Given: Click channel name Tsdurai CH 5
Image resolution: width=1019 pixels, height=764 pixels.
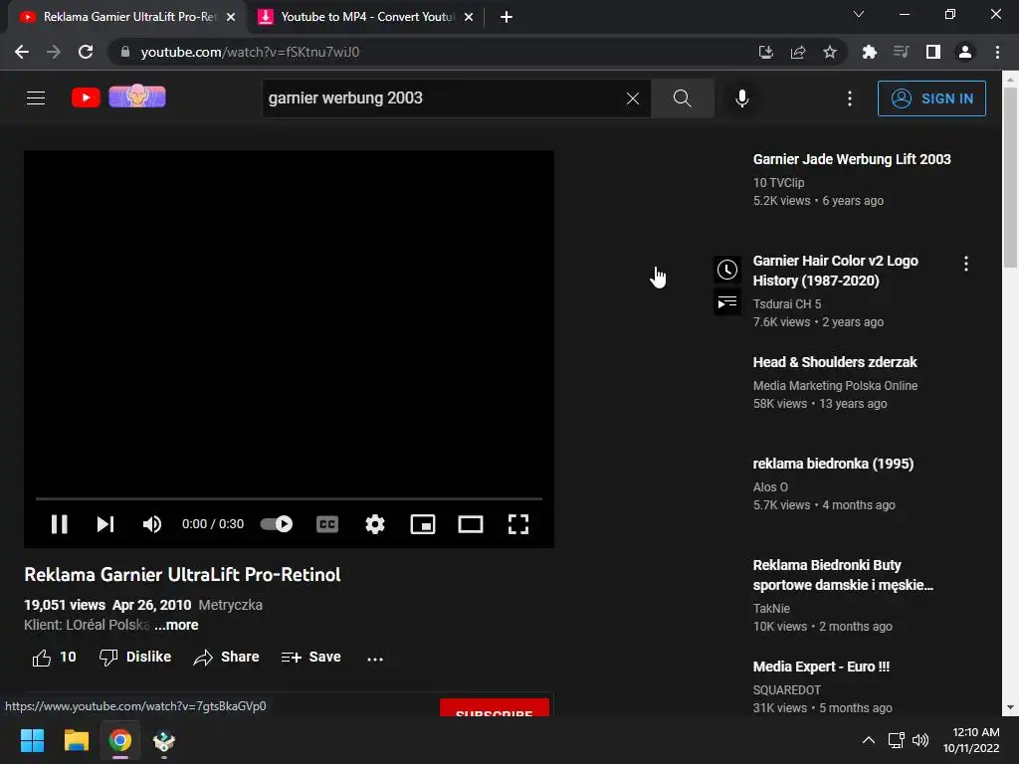Looking at the screenshot, I should pos(786,304).
